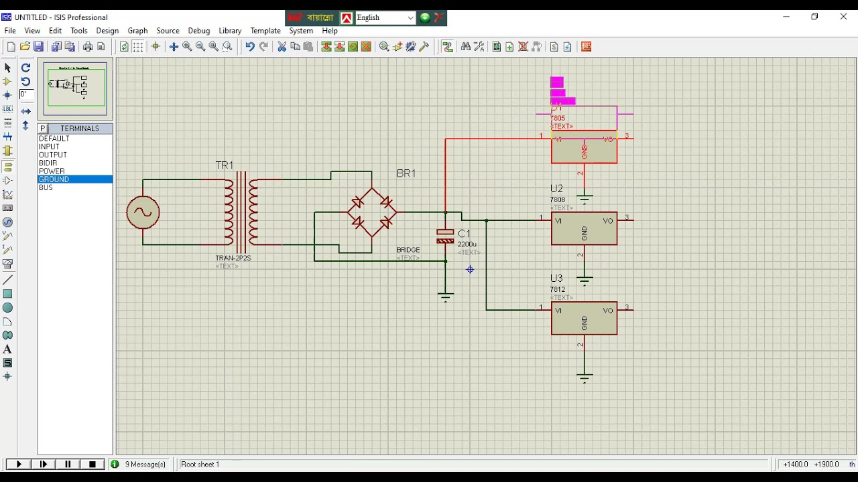Image resolution: width=858 pixels, height=482 pixels.
Task: Select the 2D Text 'A' tool
Action: pyautogui.click(x=8, y=349)
